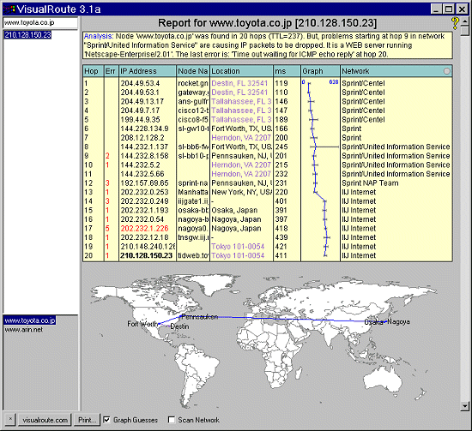Viewport: 472px width, 431px height.
Task: Click the Err column header
Action: 111,71
